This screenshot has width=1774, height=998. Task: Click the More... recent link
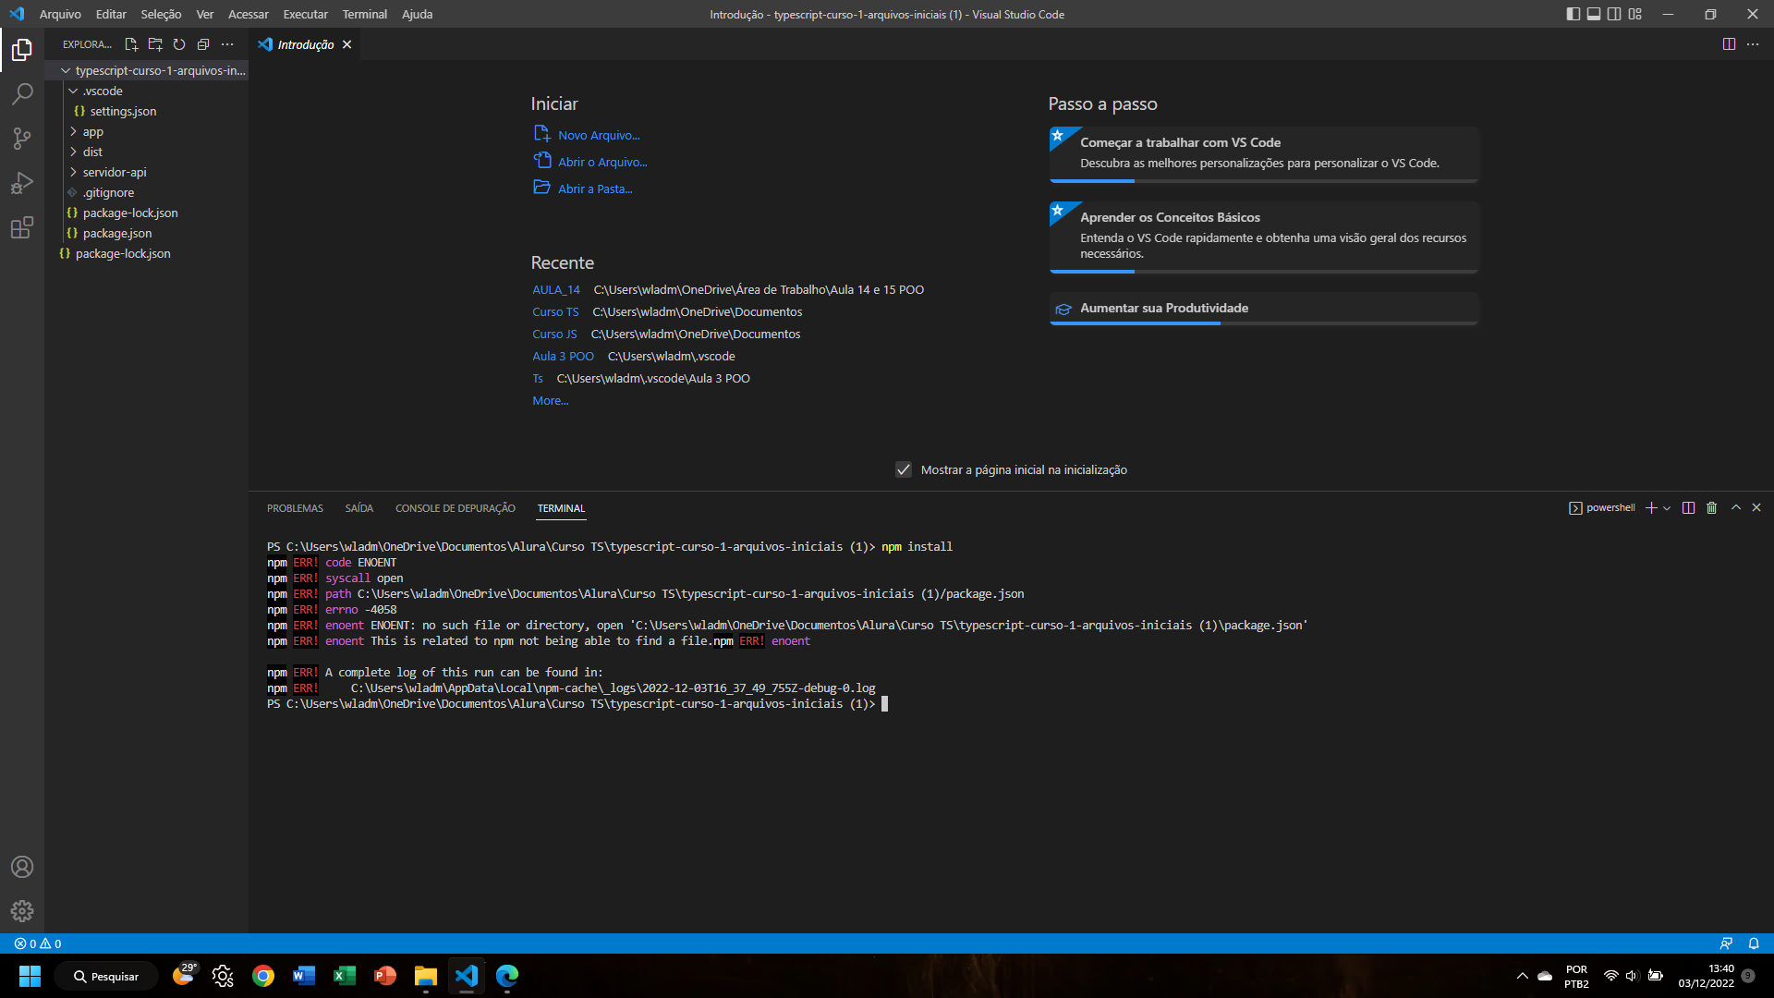click(550, 400)
